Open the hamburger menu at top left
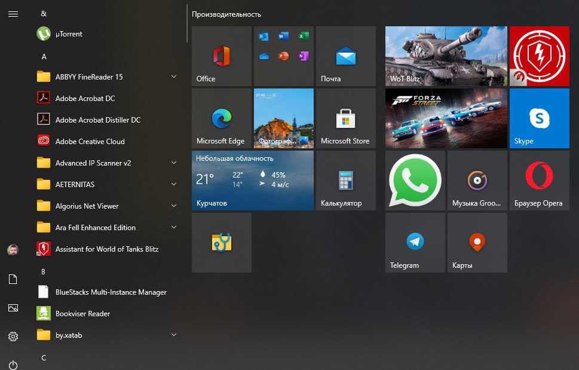This screenshot has width=579, height=370. pos(13,14)
